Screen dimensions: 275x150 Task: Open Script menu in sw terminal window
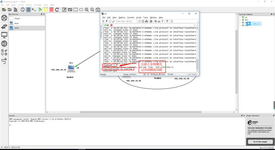coord(139,17)
